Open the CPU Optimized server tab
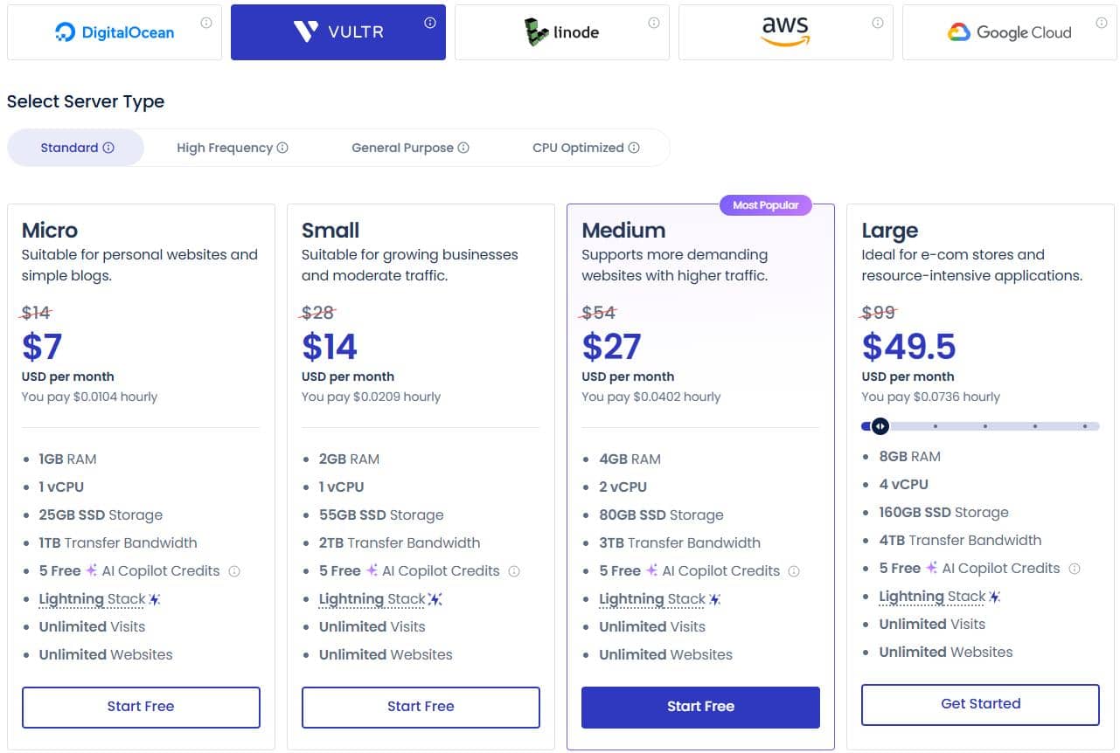The width and height of the screenshot is (1120, 753). tap(586, 148)
